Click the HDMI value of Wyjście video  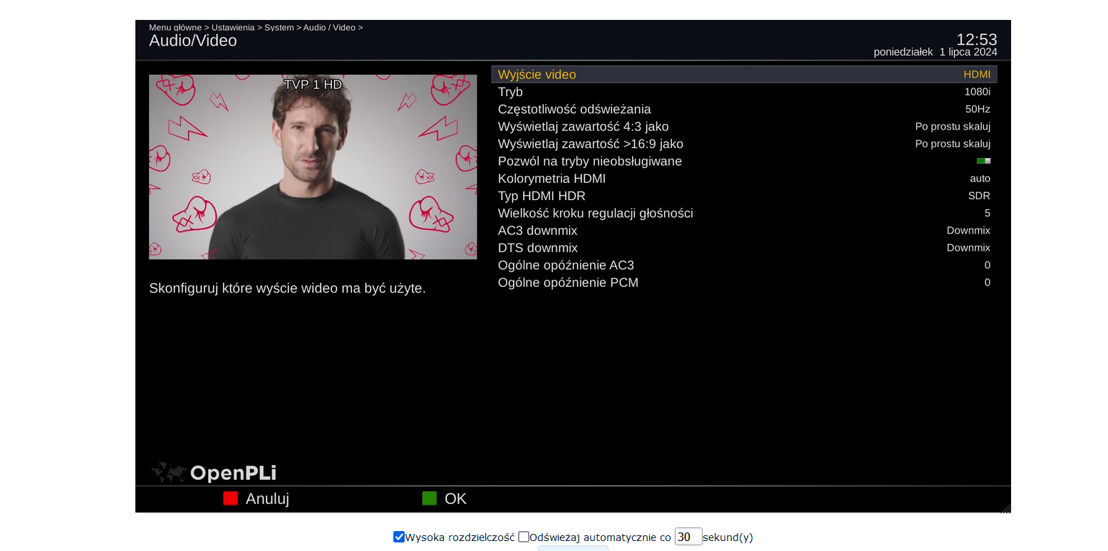click(x=977, y=75)
